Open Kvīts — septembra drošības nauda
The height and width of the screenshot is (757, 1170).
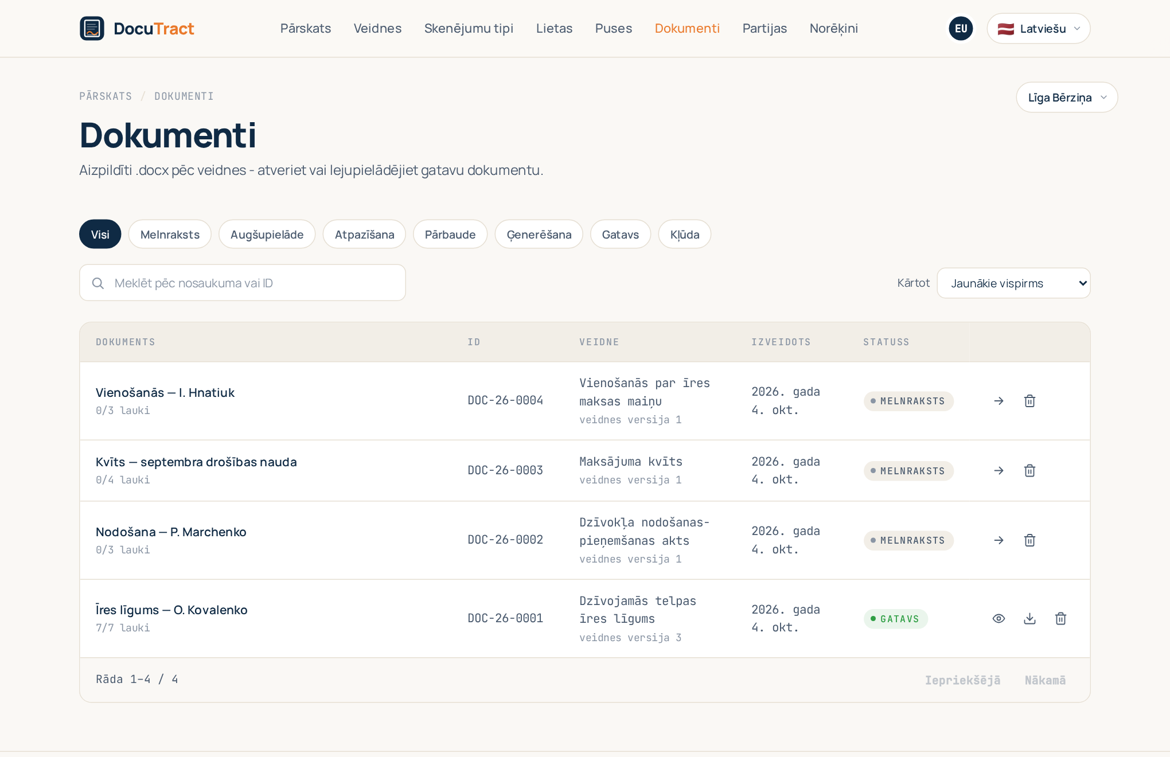[196, 462]
